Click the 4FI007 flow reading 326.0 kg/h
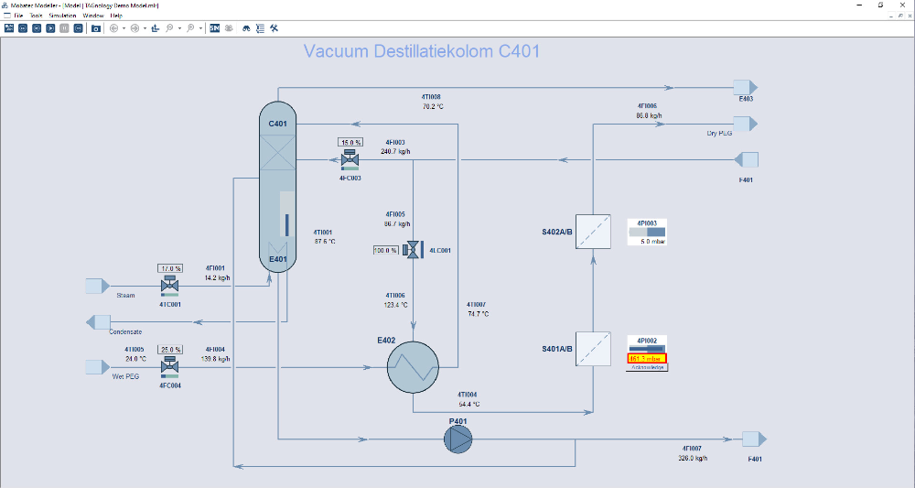Image resolution: width=915 pixels, height=488 pixels. coord(693,458)
